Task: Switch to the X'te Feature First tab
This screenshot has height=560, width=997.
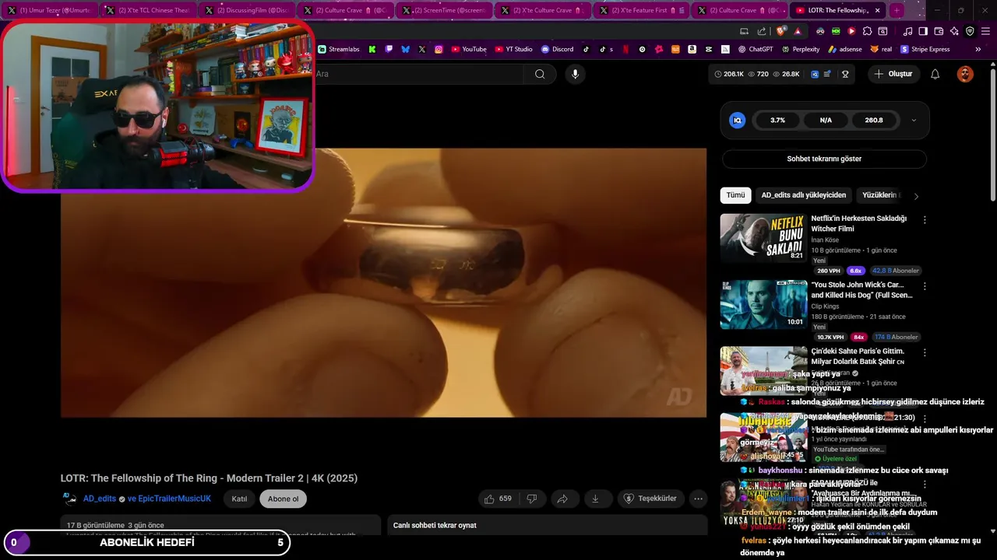Action: 642,10
